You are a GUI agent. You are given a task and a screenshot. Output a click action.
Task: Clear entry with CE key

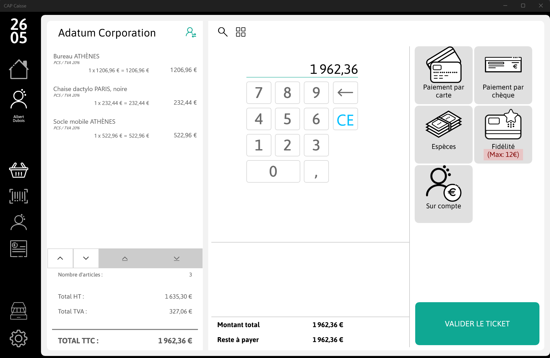[x=345, y=119]
